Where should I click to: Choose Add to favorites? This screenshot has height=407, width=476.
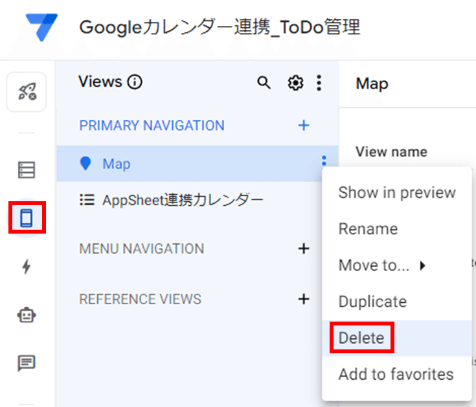pyautogui.click(x=397, y=374)
